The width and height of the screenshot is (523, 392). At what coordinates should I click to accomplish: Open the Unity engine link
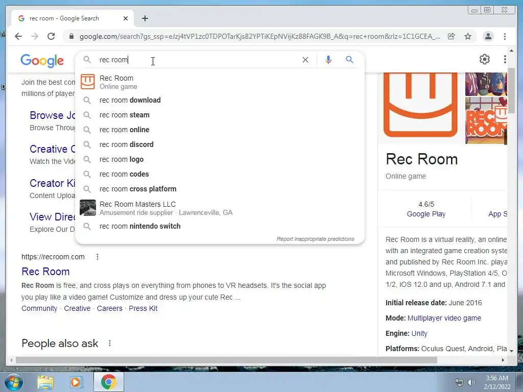[419, 333]
